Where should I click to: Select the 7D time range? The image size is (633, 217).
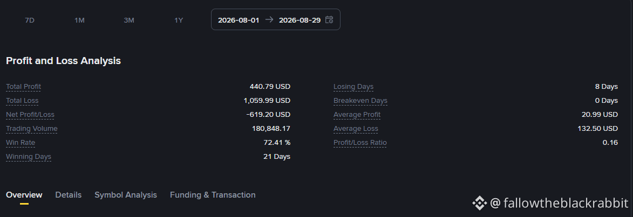pos(30,20)
